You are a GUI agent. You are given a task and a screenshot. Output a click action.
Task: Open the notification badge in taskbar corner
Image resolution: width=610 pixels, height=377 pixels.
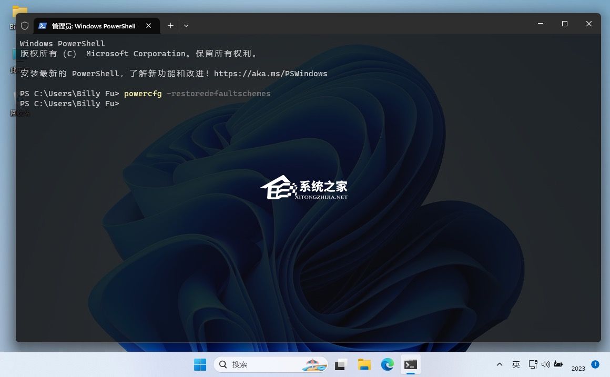[595, 364]
